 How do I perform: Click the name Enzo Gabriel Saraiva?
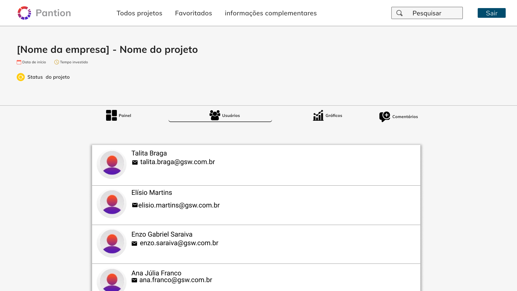(162, 234)
